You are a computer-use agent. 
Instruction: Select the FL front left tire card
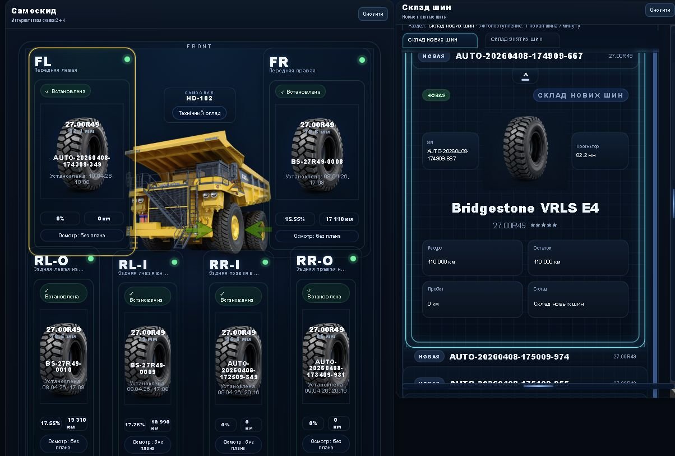point(82,151)
